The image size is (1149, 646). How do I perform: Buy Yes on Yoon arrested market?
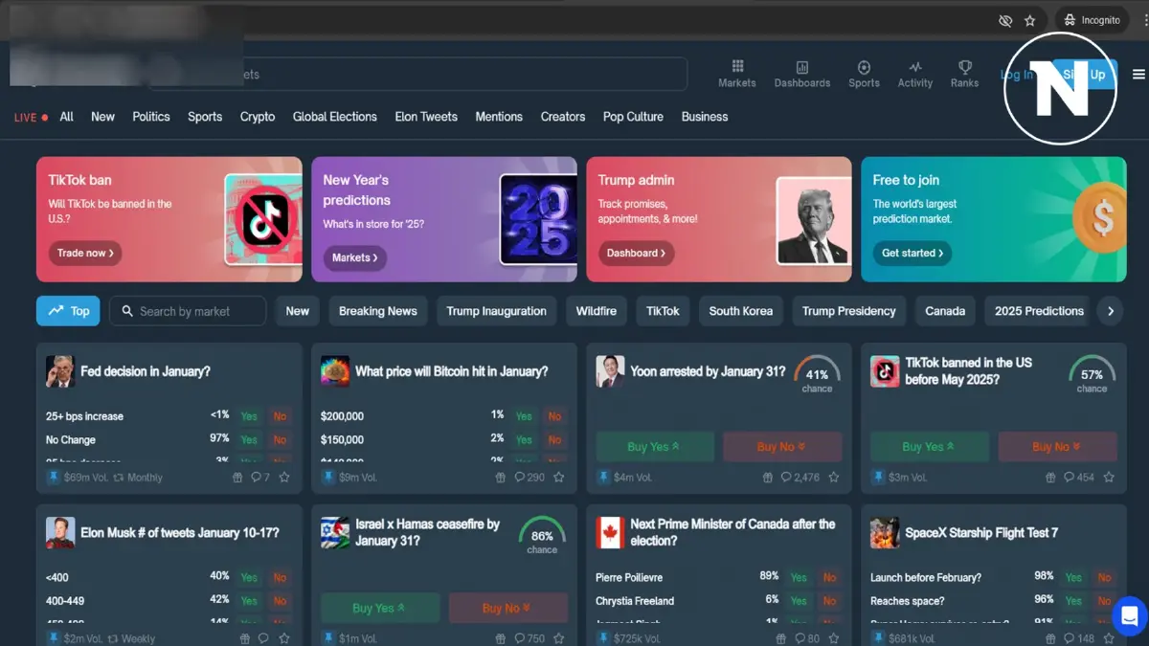tap(655, 447)
